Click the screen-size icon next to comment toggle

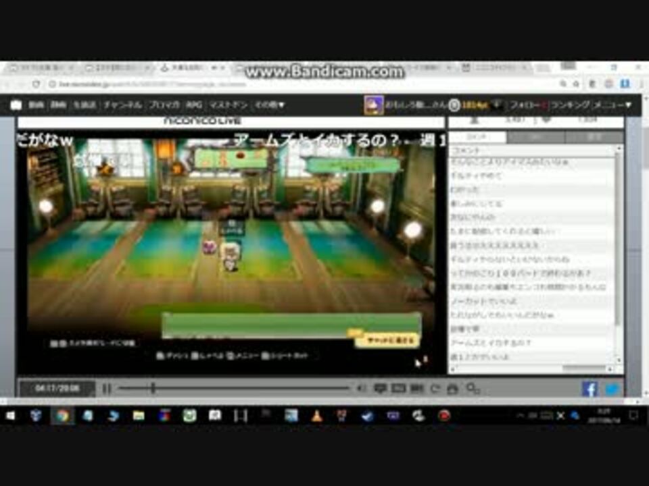[x=398, y=388]
